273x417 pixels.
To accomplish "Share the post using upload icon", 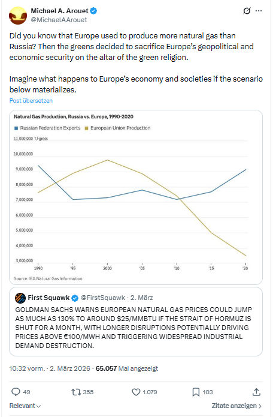I will click(x=256, y=392).
